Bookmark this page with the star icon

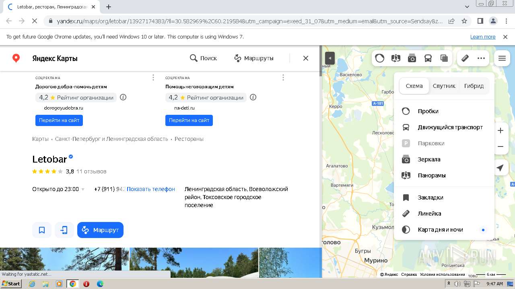pyautogui.click(x=464, y=21)
